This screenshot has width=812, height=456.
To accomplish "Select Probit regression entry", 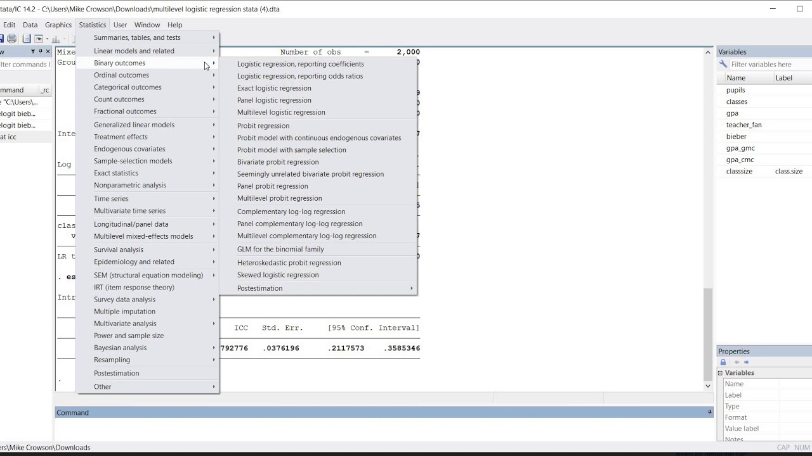I will [x=318, y=125].
